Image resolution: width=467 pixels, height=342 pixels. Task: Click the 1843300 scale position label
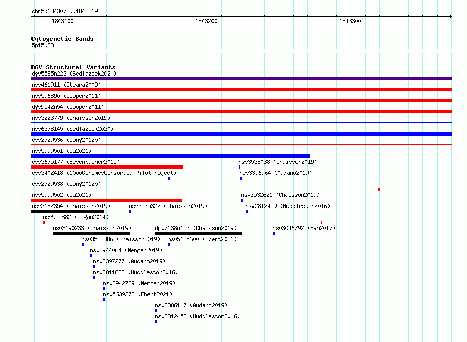(x=350, y=21)
